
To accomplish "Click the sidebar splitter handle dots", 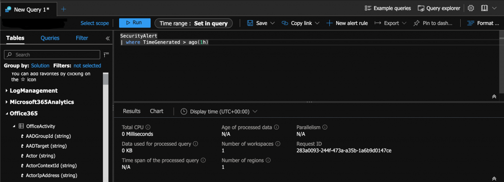I will tap(113, 108).
